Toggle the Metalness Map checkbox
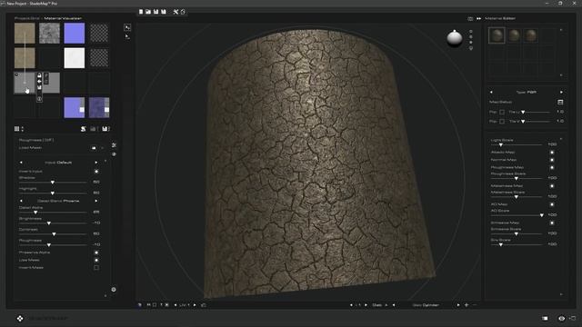 (552, 186)
